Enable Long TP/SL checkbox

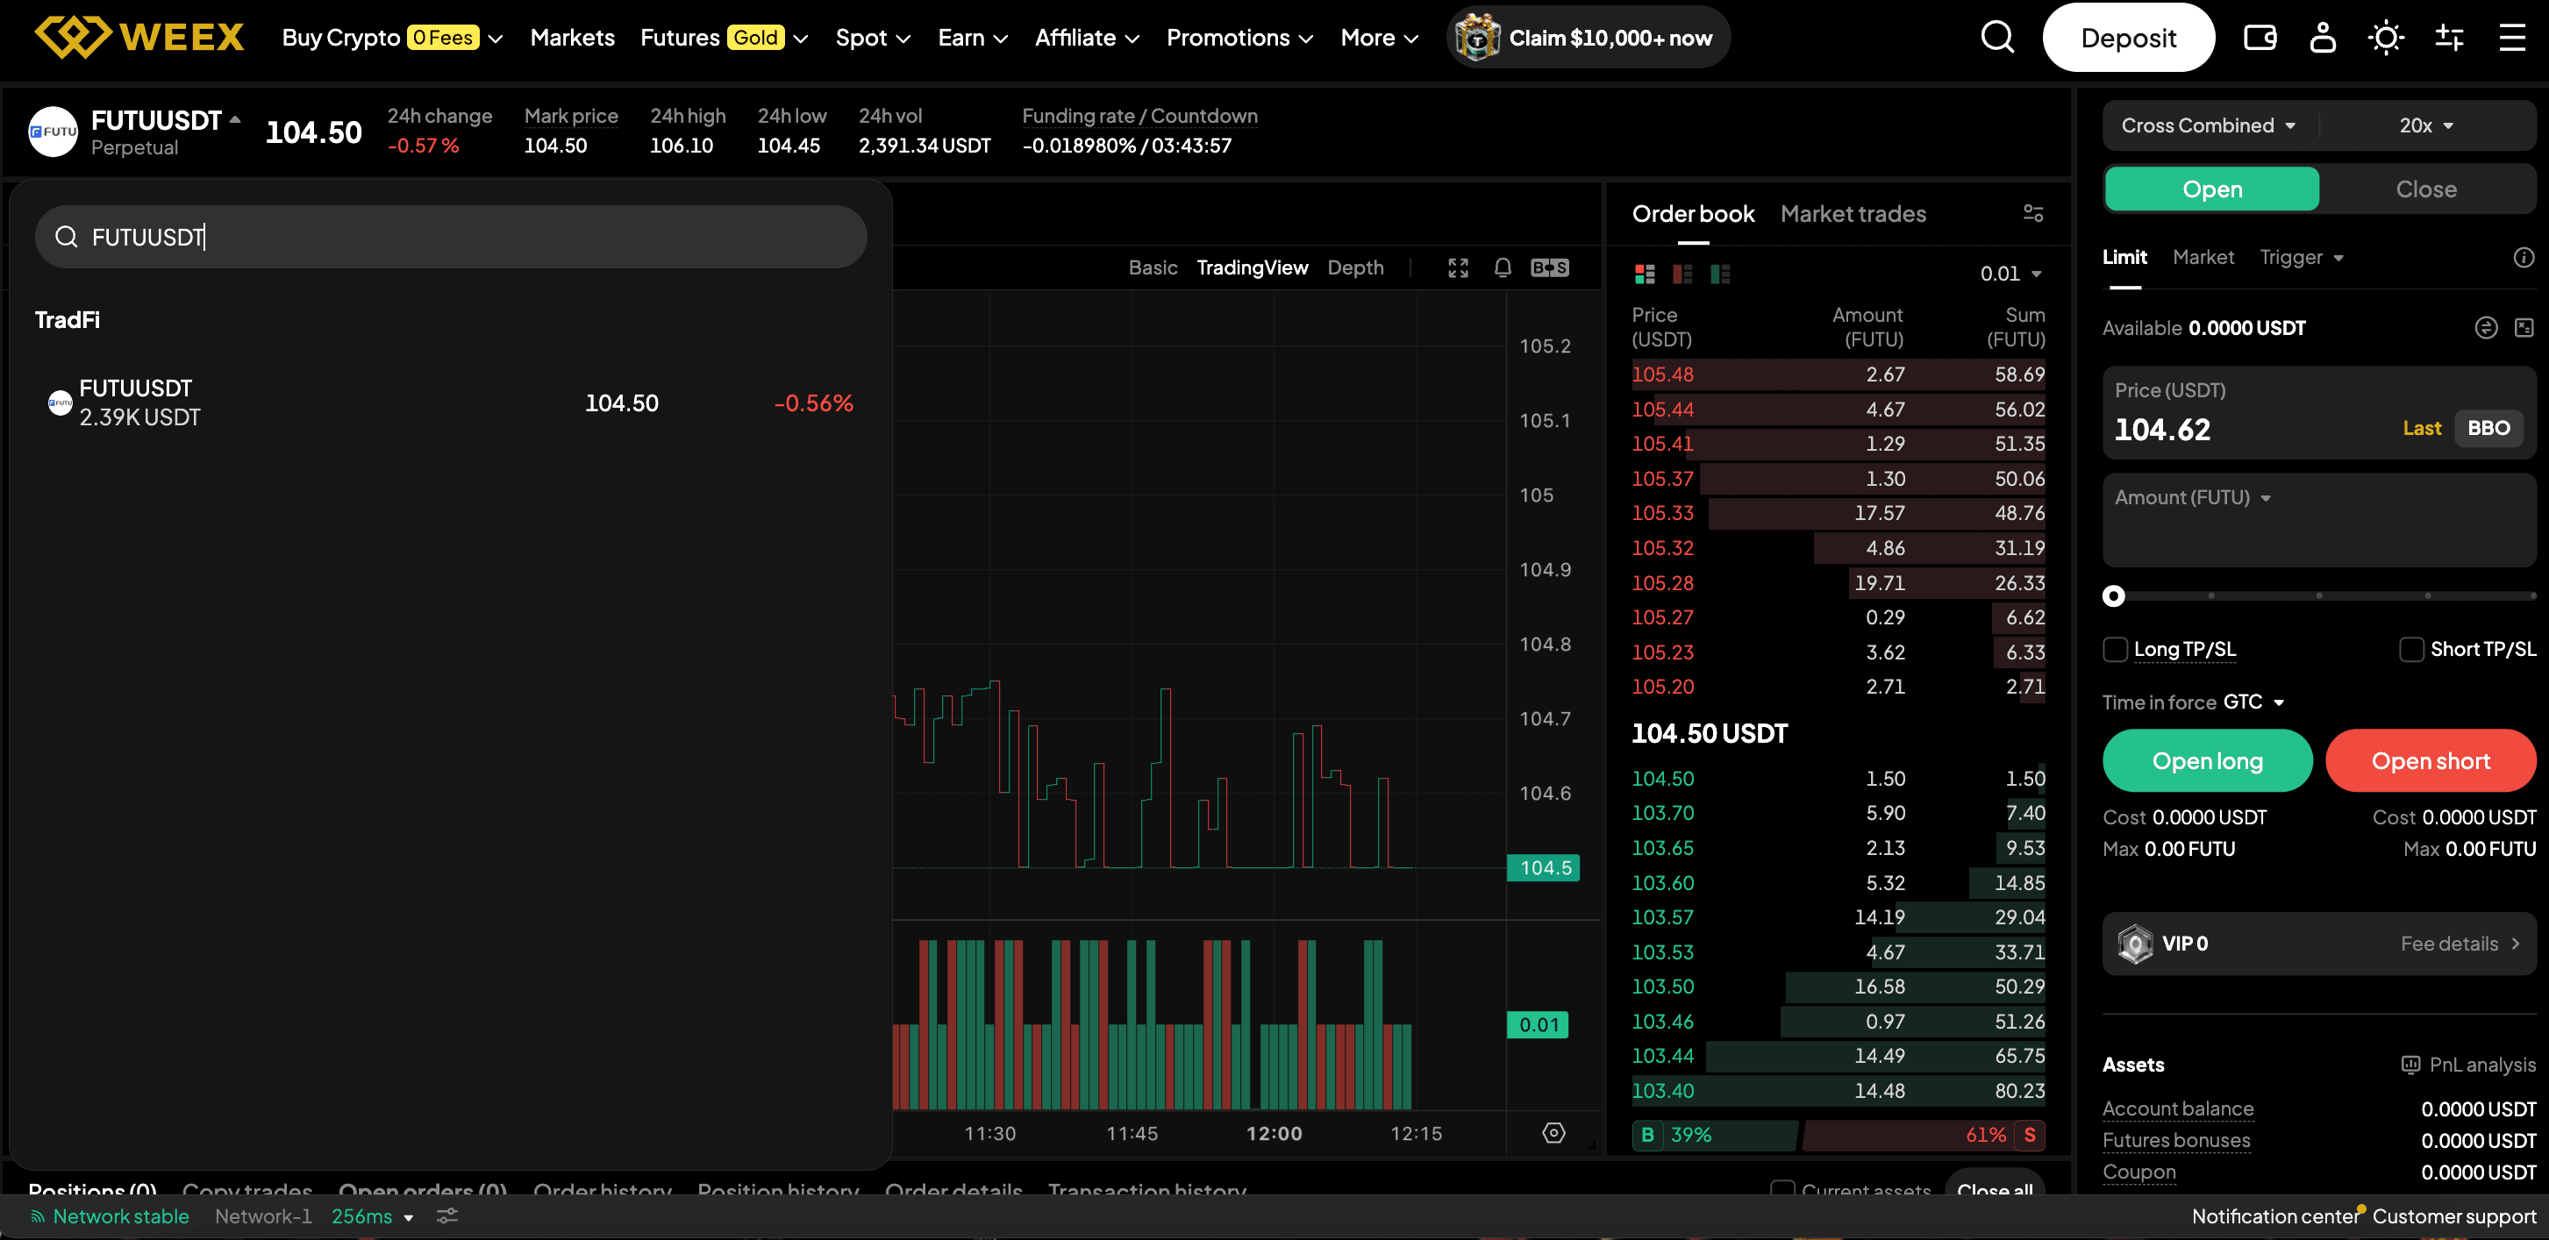pyautogui.click(x=2115, y=649)
